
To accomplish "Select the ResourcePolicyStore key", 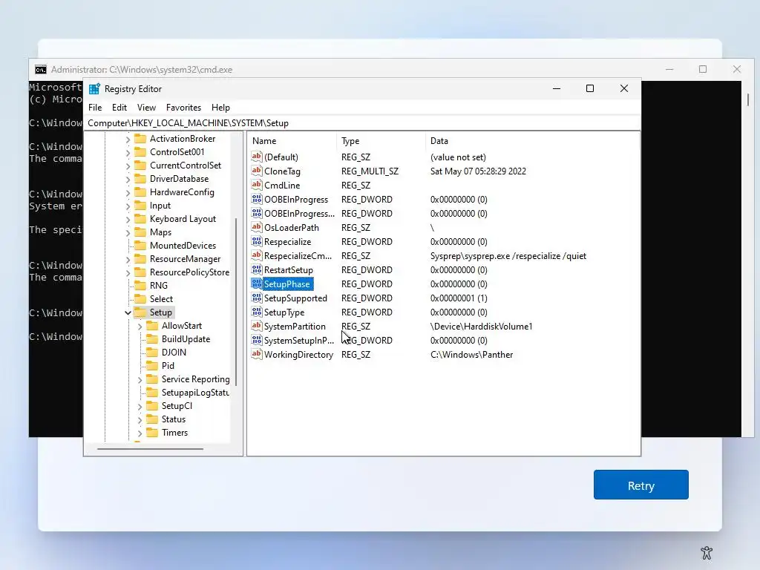I will [x=189, y=272].
